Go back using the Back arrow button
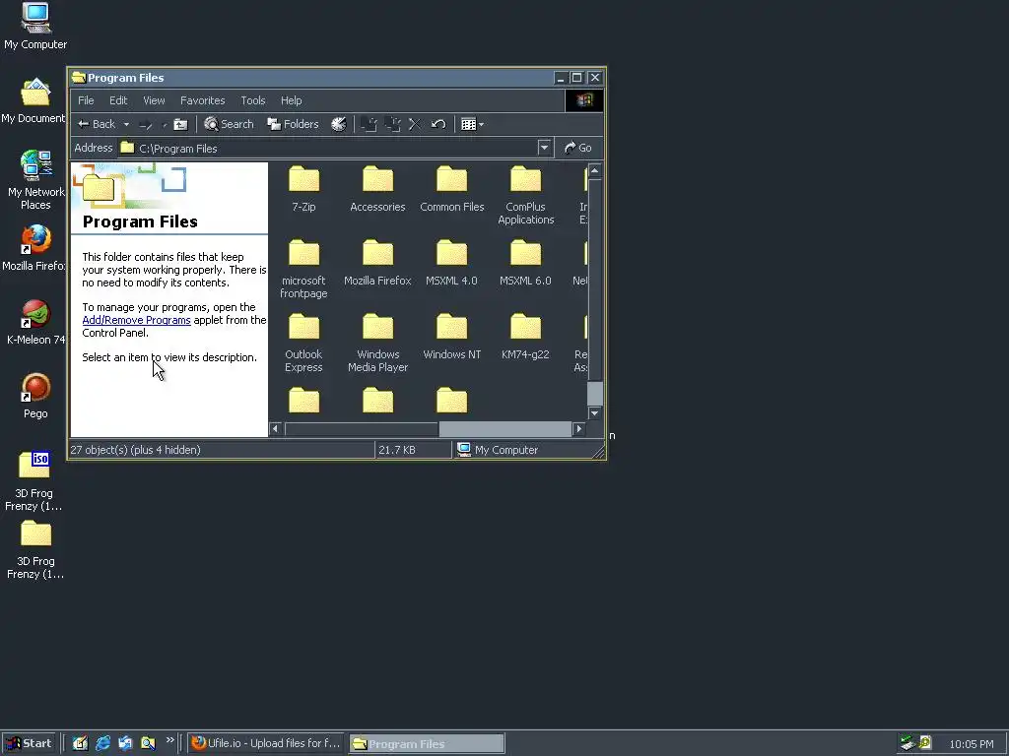The width and height of the screenshot is (1009, 756). (x=97, y=124)
